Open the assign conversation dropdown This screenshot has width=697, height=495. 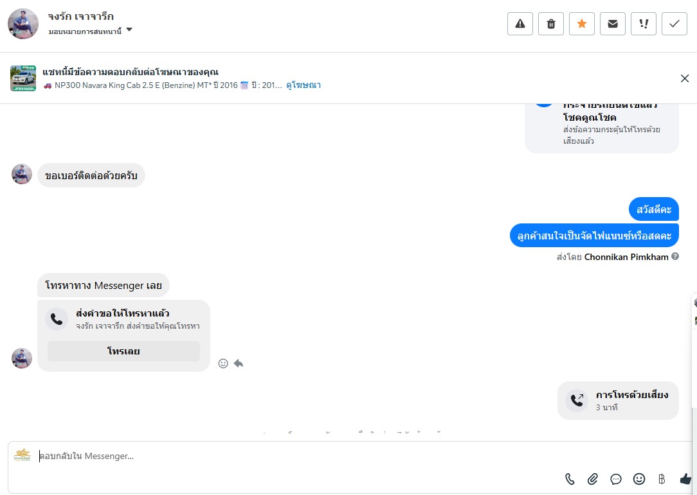(129, 30)
